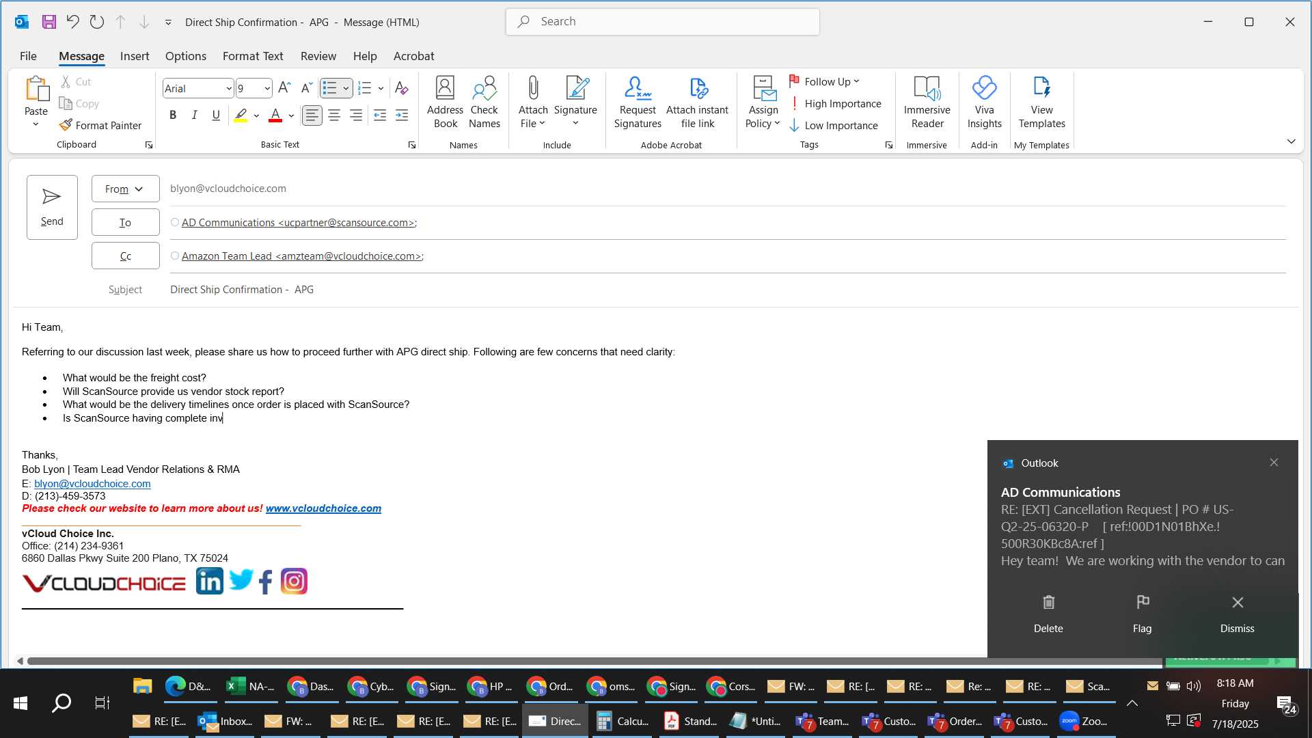The height and width of the screenshot is (738, 1312).
Task: Center align the paragraph text
Action: 334,115
